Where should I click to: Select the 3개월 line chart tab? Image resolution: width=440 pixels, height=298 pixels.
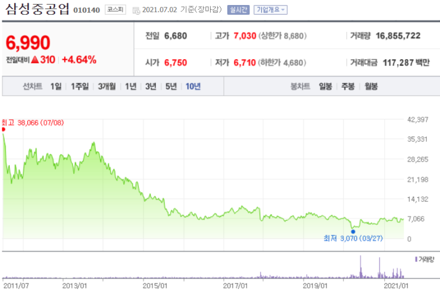106,86
